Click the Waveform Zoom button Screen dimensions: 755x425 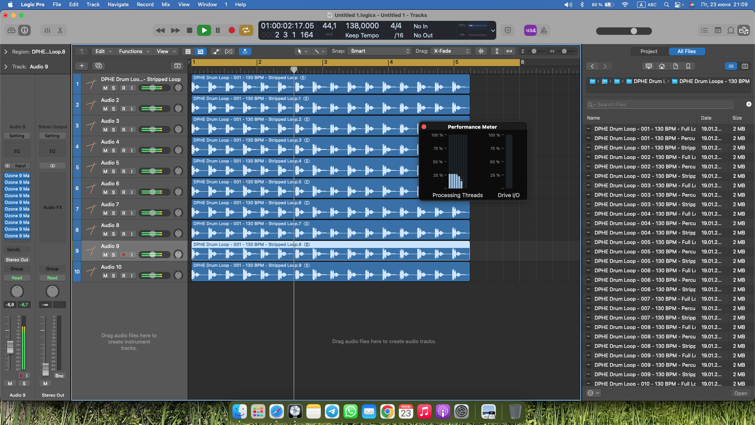(x=481, y=51)
